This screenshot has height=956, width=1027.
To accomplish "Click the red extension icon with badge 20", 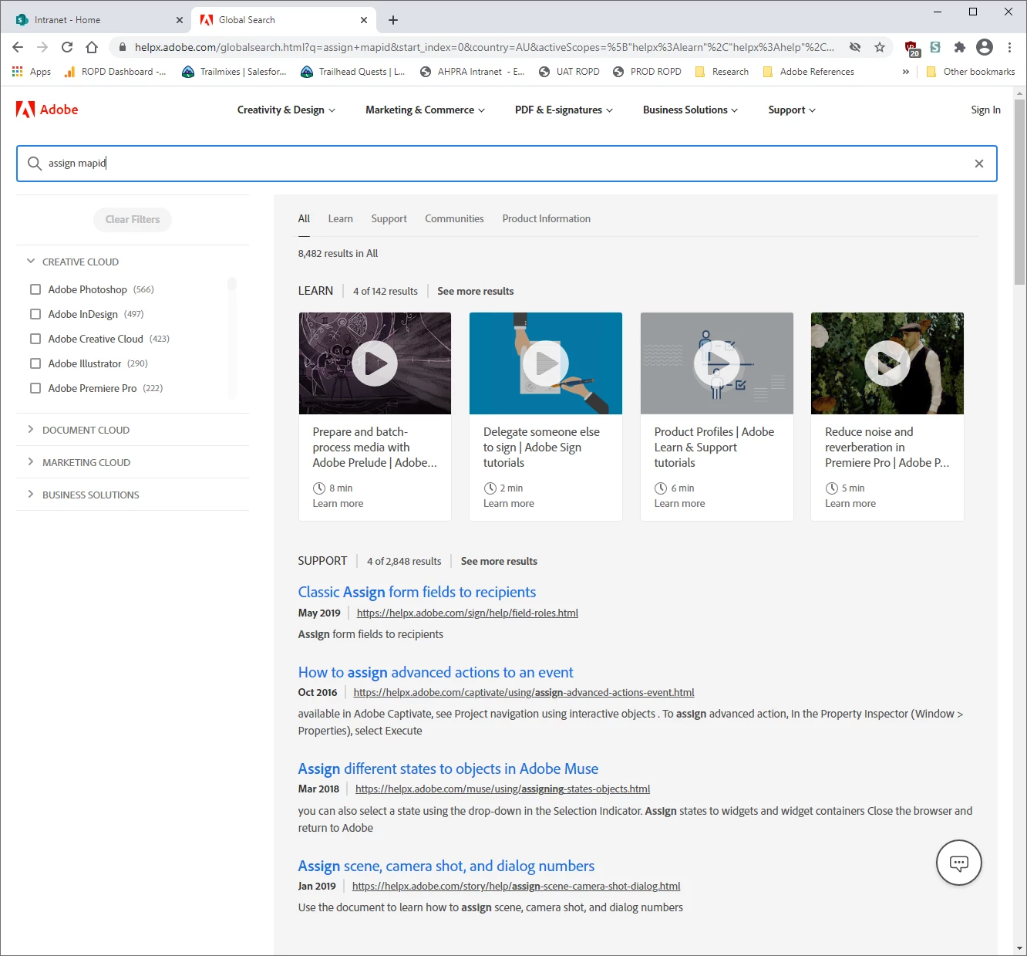I will click(x=912, y=49).
